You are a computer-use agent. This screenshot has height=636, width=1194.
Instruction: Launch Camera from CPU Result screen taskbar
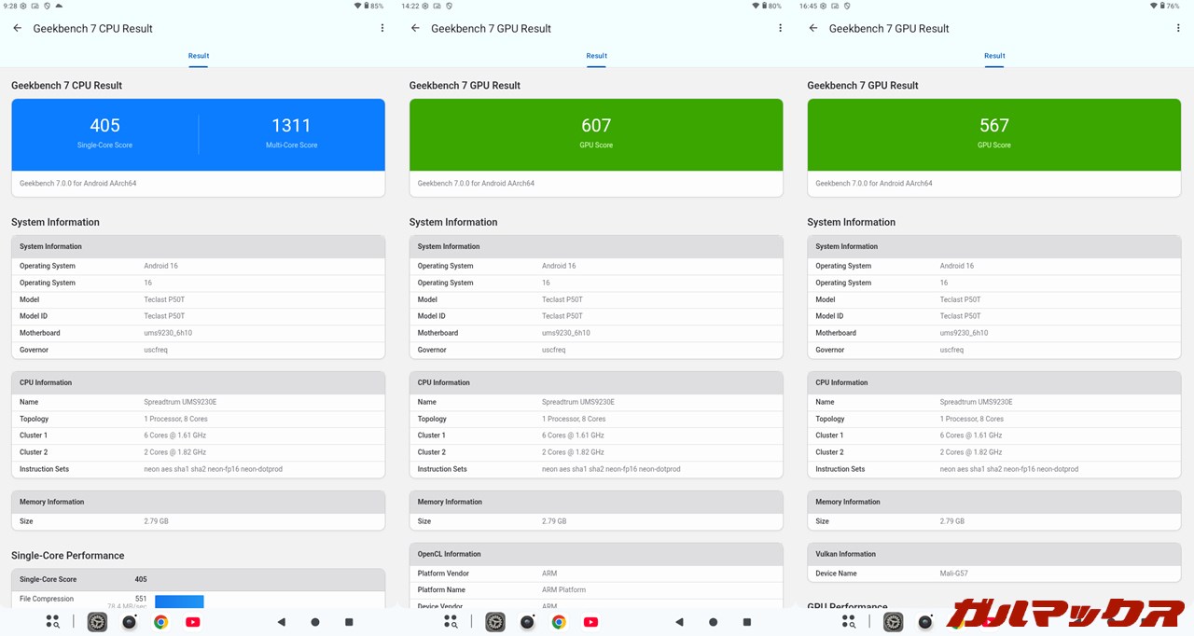[130, 622]
